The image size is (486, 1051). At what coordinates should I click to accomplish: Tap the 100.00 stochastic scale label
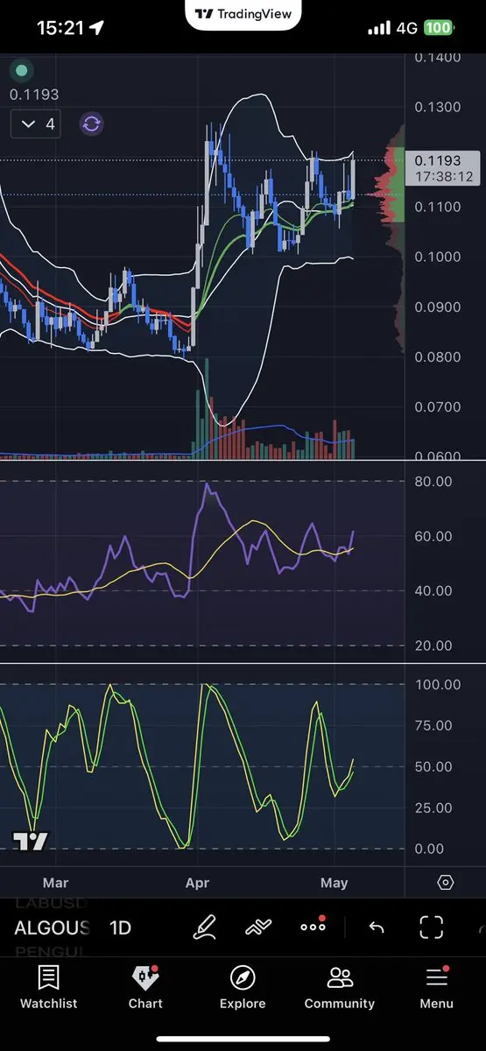pos(436,685)
